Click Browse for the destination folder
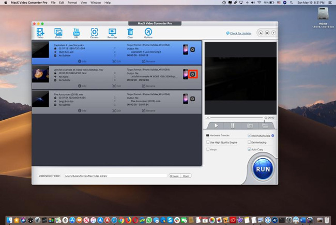This screenshot has height=225, width=336. click(174, 176)
